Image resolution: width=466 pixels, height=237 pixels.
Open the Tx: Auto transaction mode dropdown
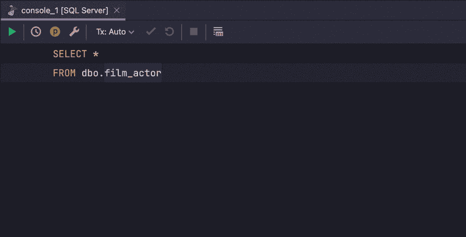click(115, 32)
